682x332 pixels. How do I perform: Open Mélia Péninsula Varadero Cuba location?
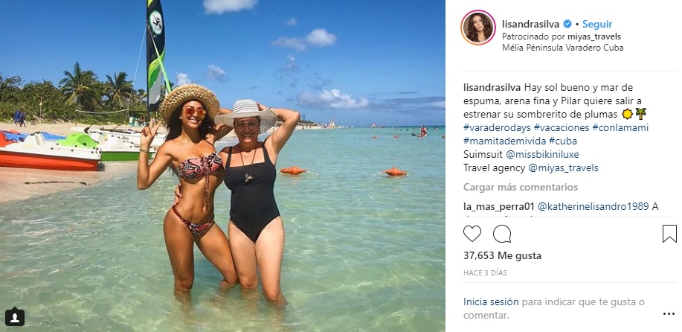point(563,48)
